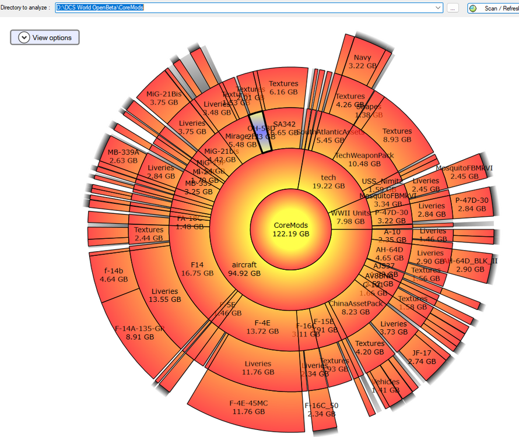Select the Navy 3.22 GB outer segment
Viewport: 519px width, 437px height.
[x=362, y=61]
